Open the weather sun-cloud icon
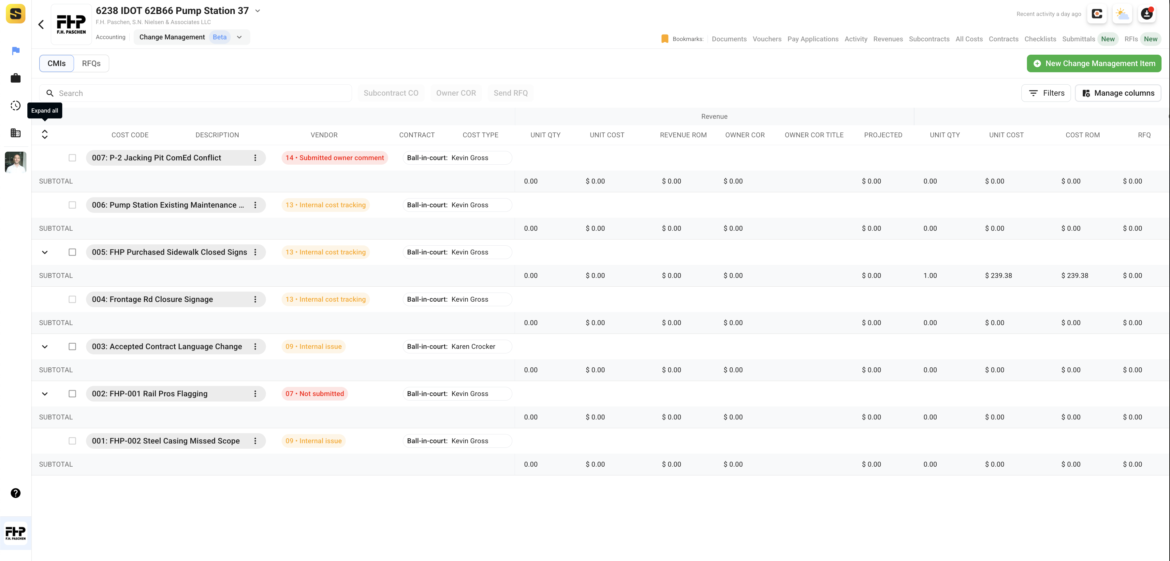The height and width of the screenshot is (561, 1170). (1122, 14)
